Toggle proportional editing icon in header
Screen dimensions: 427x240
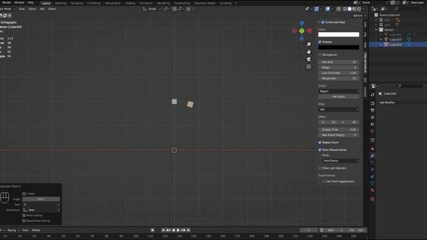coord(188,9)
